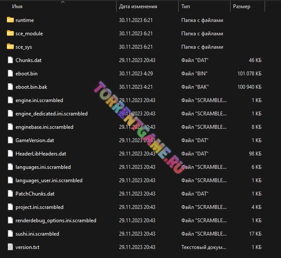The height and width of the screenshot is (258, 281).
Task: Click the Chunks.dat file icon
Action: click(10, 60)
